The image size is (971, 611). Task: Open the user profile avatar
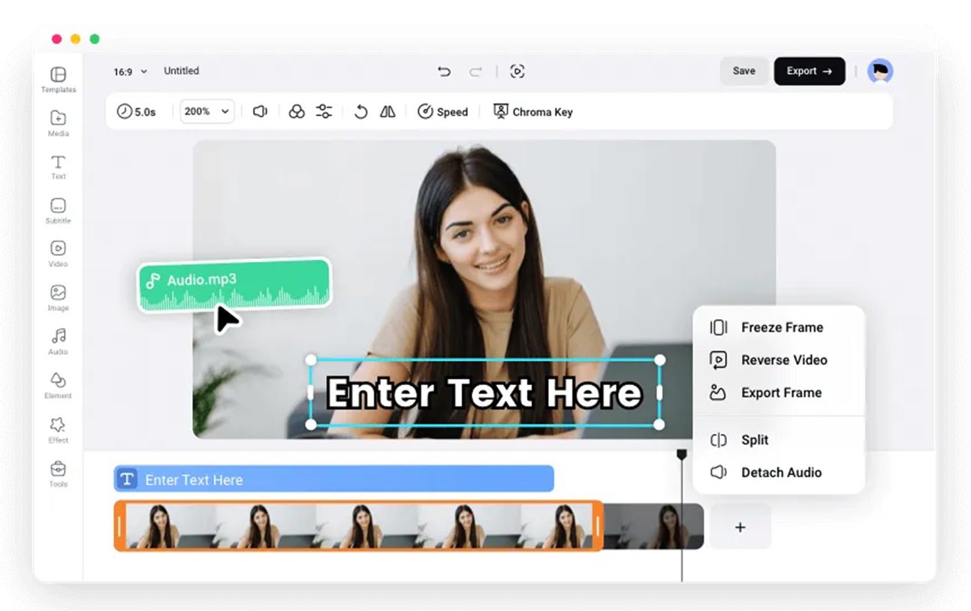(x=880, y=71)
